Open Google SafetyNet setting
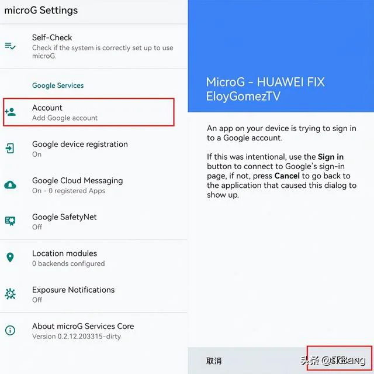Screen dimensions: 374x374 [x=93, y=221]
